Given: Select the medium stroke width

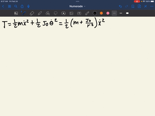Looking at the screenshot, I should (121, 13).
